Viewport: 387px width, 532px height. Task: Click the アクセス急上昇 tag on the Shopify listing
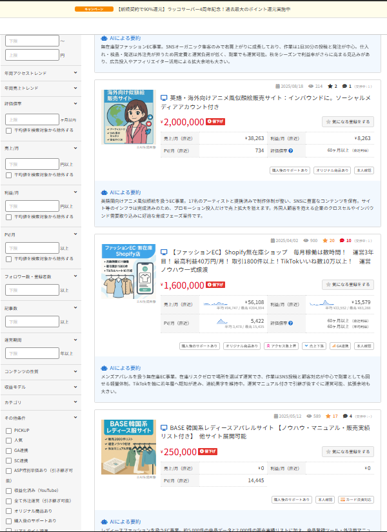coord(281,346)
